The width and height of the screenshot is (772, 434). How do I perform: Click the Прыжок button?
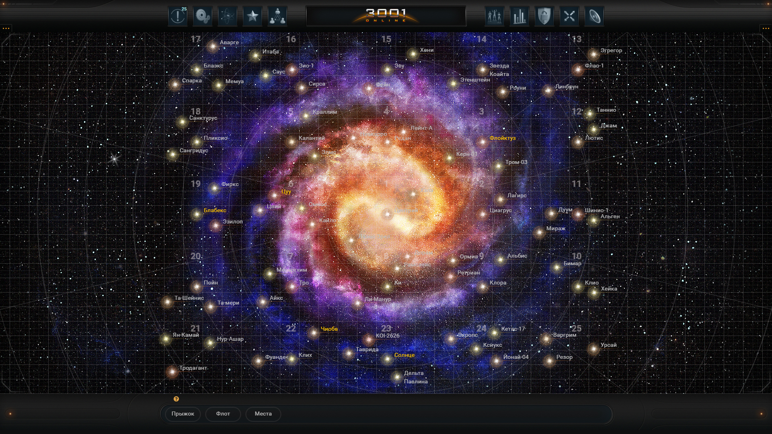tap(183, 414)
